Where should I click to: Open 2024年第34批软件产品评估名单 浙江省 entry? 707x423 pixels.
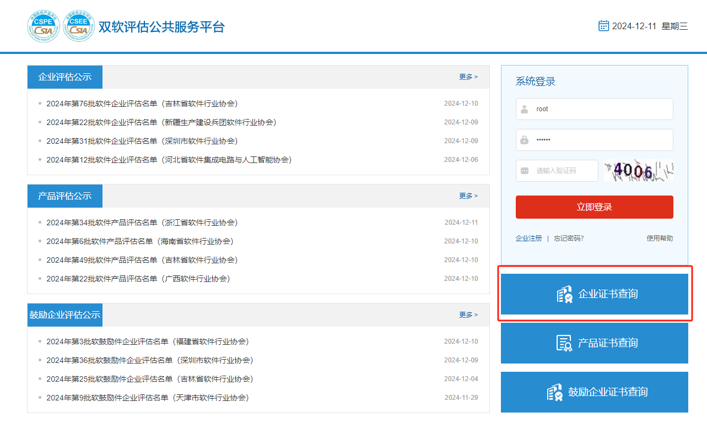[x=142, y=223]
